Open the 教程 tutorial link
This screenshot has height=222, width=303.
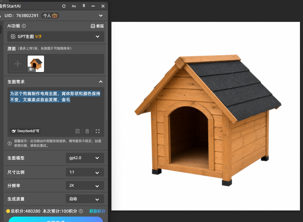(97, 26)
